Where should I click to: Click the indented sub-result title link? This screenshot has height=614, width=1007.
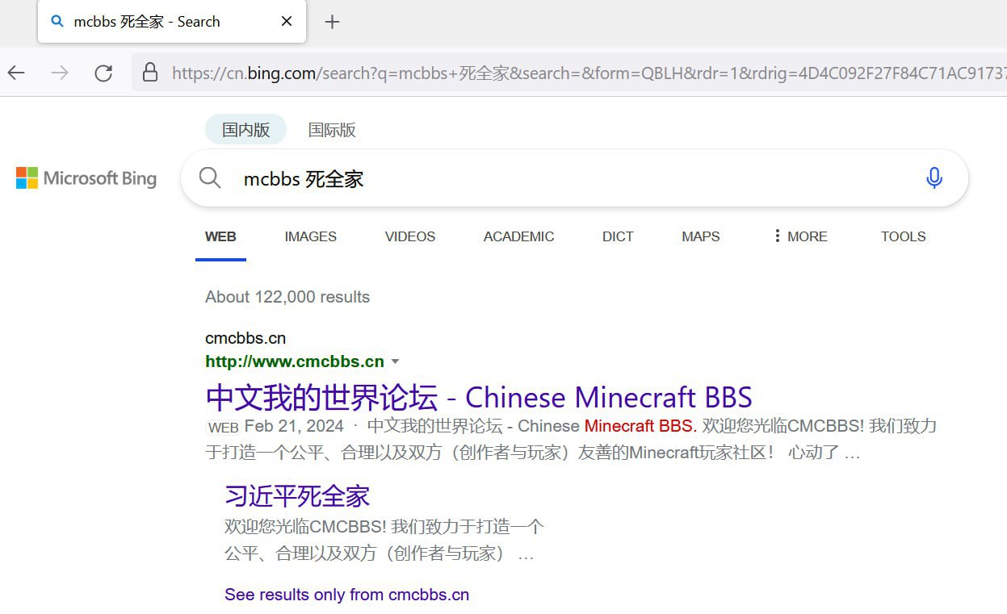[x=297, y=496]
